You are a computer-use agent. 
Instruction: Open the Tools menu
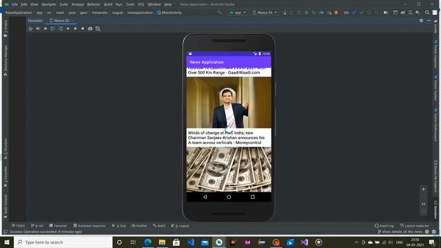(130, 5)
